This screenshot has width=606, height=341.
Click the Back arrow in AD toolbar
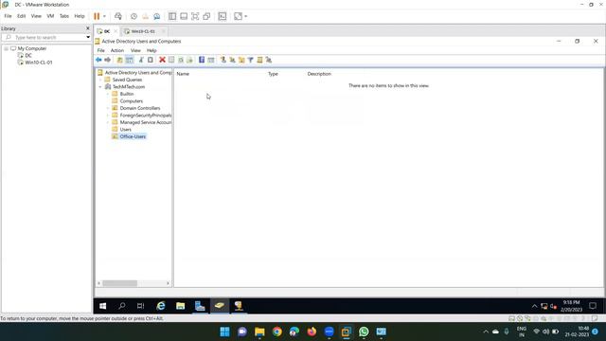coord(98,60)
